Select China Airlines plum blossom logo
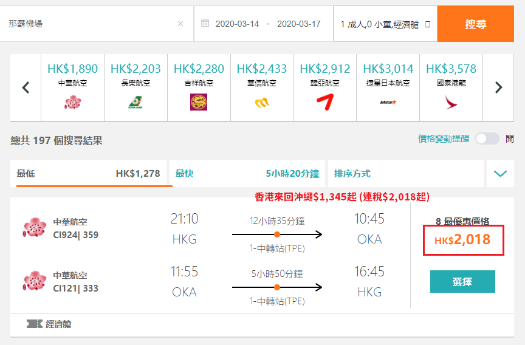 [x=73, y=103]
